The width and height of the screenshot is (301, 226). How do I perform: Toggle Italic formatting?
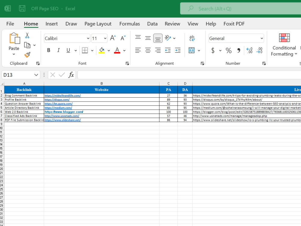[x=58, y=50]
